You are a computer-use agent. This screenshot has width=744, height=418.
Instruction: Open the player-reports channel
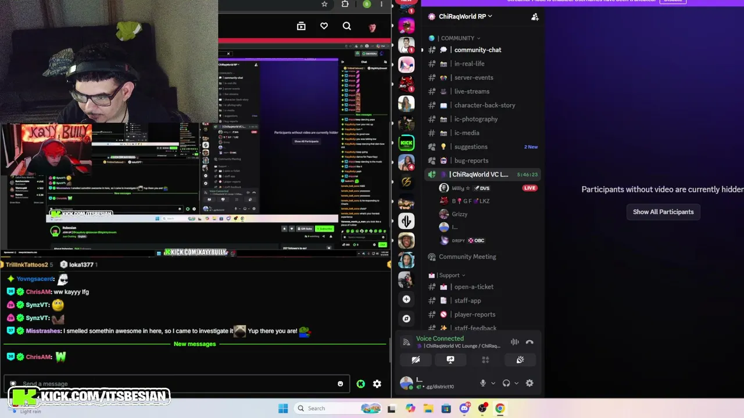[482, 315]
